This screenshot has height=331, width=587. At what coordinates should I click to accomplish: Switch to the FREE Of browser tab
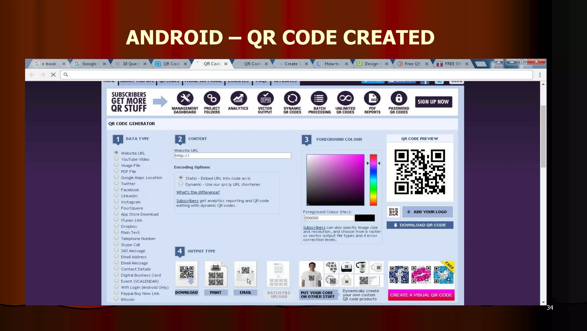[452, 64]
